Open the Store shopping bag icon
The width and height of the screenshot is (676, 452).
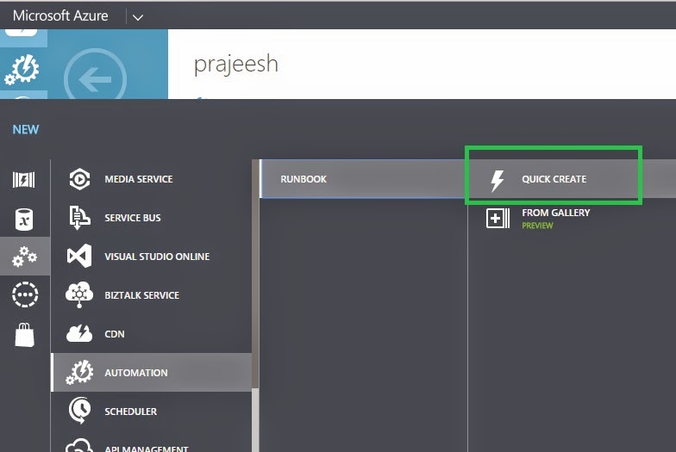click(24, 334)
